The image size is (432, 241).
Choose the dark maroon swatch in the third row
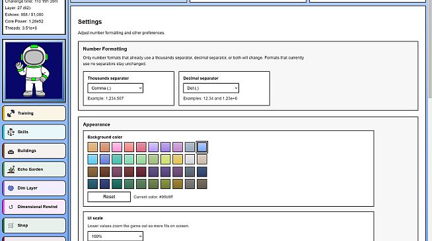point(141,172)
